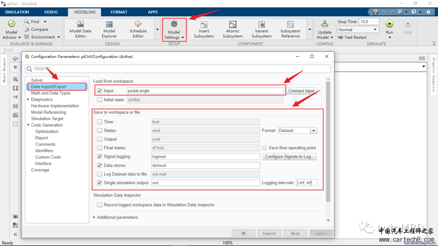Click the double-chevron collapse icon at the bottom left
The width and height of the screenshot is (438, 246).
[15, 234]
